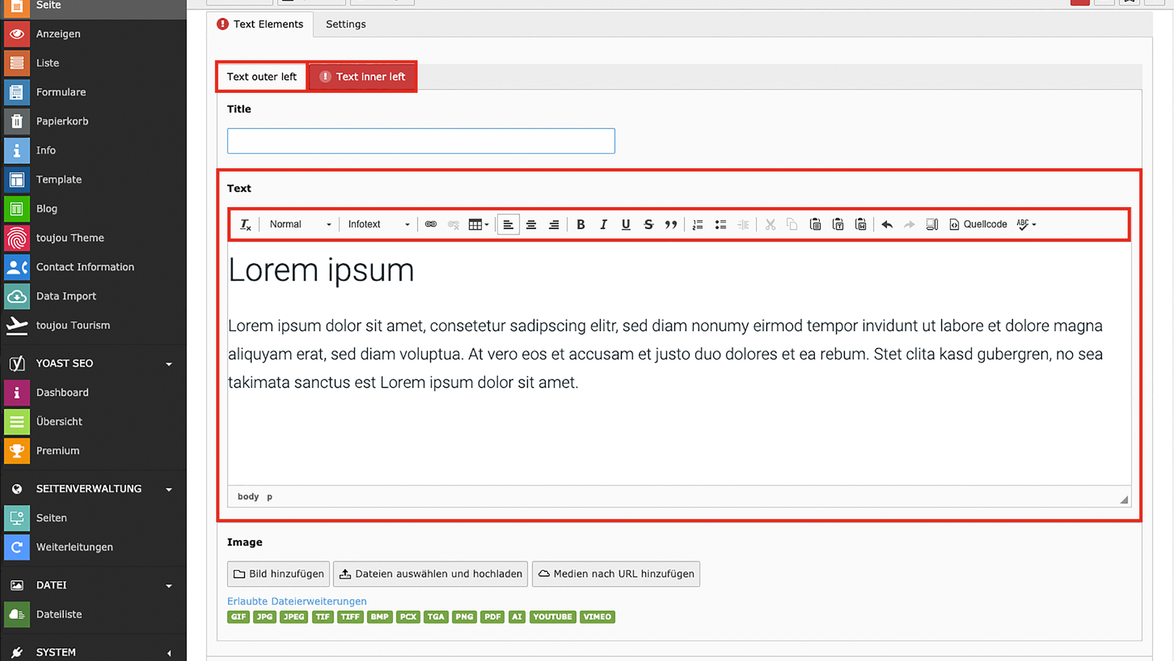Center align the text
This screenshot has width=1174, height=661.
coord(531,224)
